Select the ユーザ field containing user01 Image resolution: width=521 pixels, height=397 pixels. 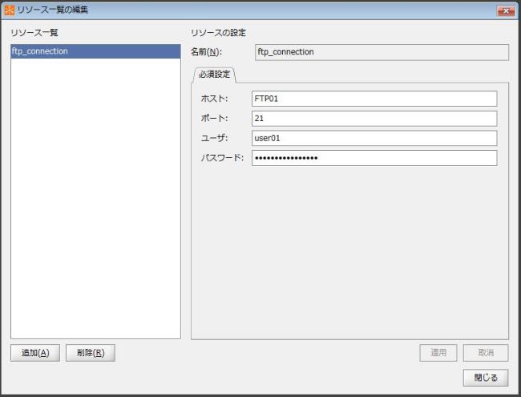click(374, 138)
